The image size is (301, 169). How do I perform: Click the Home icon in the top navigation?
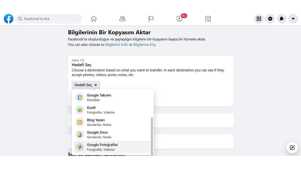click(x=94, y=19)
